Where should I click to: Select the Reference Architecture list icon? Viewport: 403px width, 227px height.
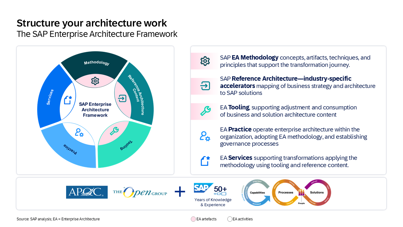click(x=205, y=86)
